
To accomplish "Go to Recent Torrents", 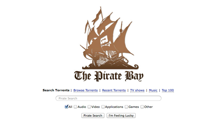I will (x=114, y=90).
